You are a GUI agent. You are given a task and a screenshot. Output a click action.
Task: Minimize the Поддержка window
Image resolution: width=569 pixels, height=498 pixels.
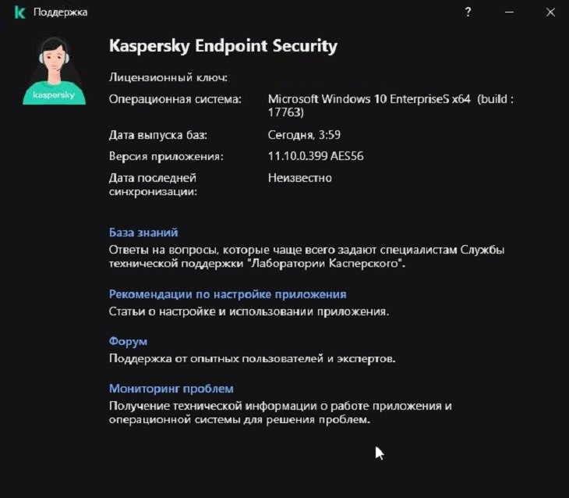tap(509, 12)
